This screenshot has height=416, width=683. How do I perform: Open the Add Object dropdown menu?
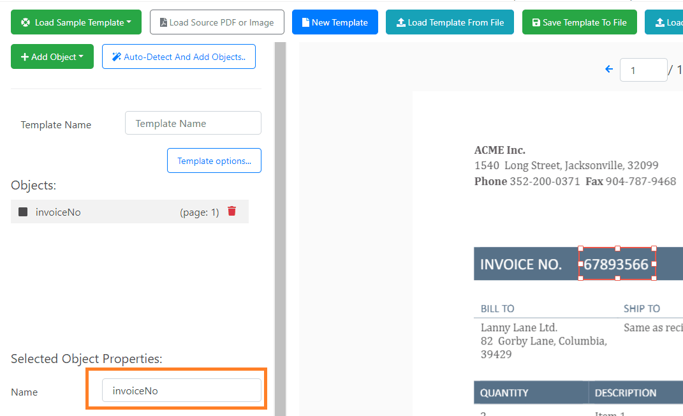pyautogui.click(x=52, y=56)
